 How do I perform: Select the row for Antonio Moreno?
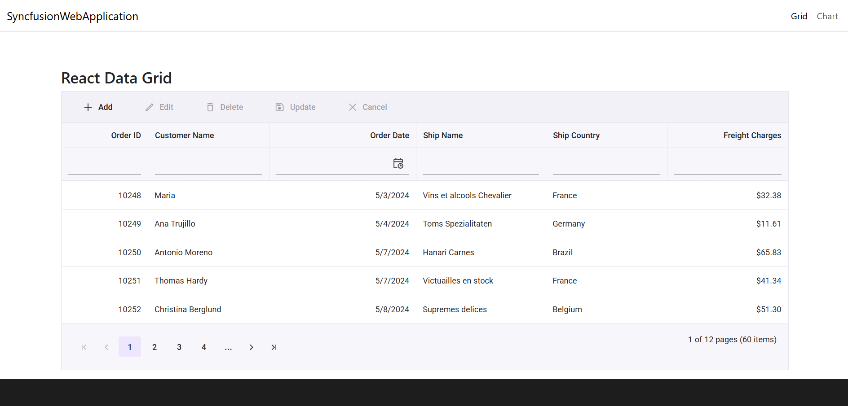point(183,253)
